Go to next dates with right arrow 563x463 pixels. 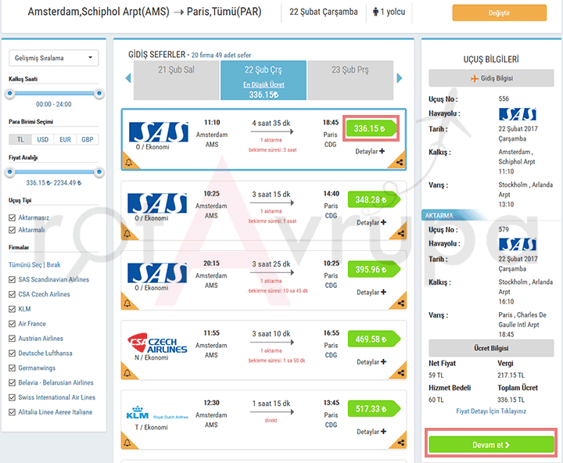400,78
